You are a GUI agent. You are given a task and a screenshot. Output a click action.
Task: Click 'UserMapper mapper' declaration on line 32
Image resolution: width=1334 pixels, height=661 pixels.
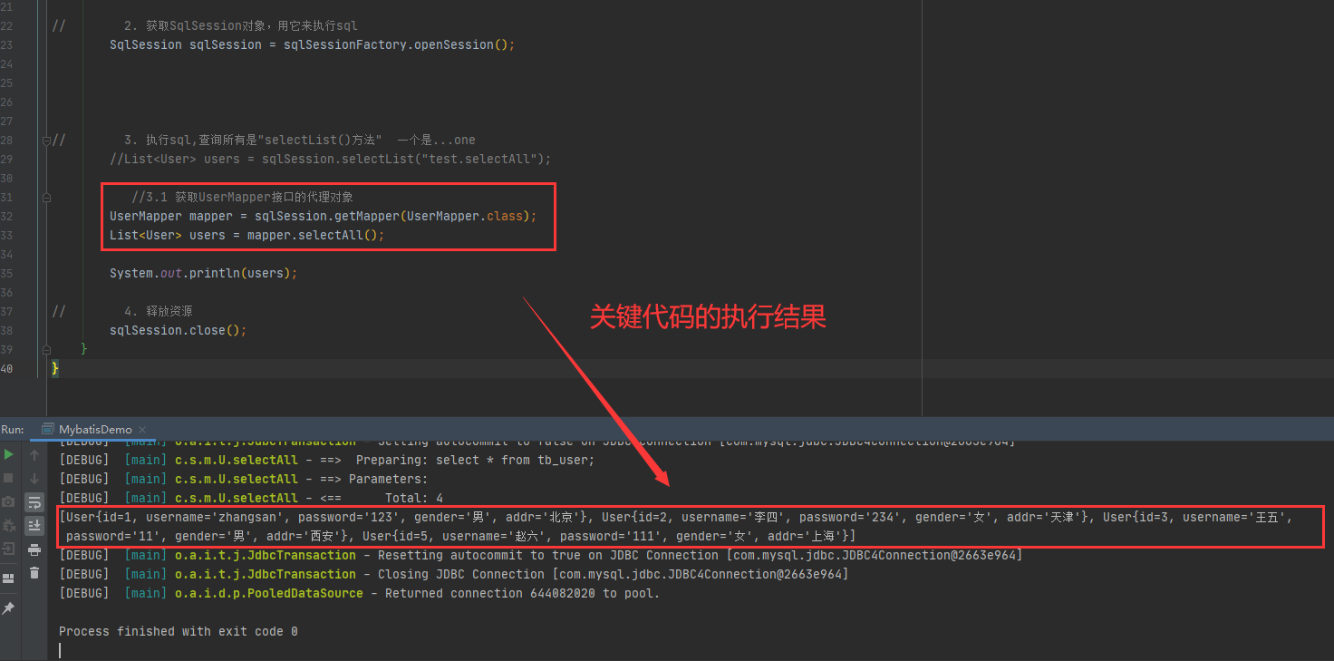(171, 216)
